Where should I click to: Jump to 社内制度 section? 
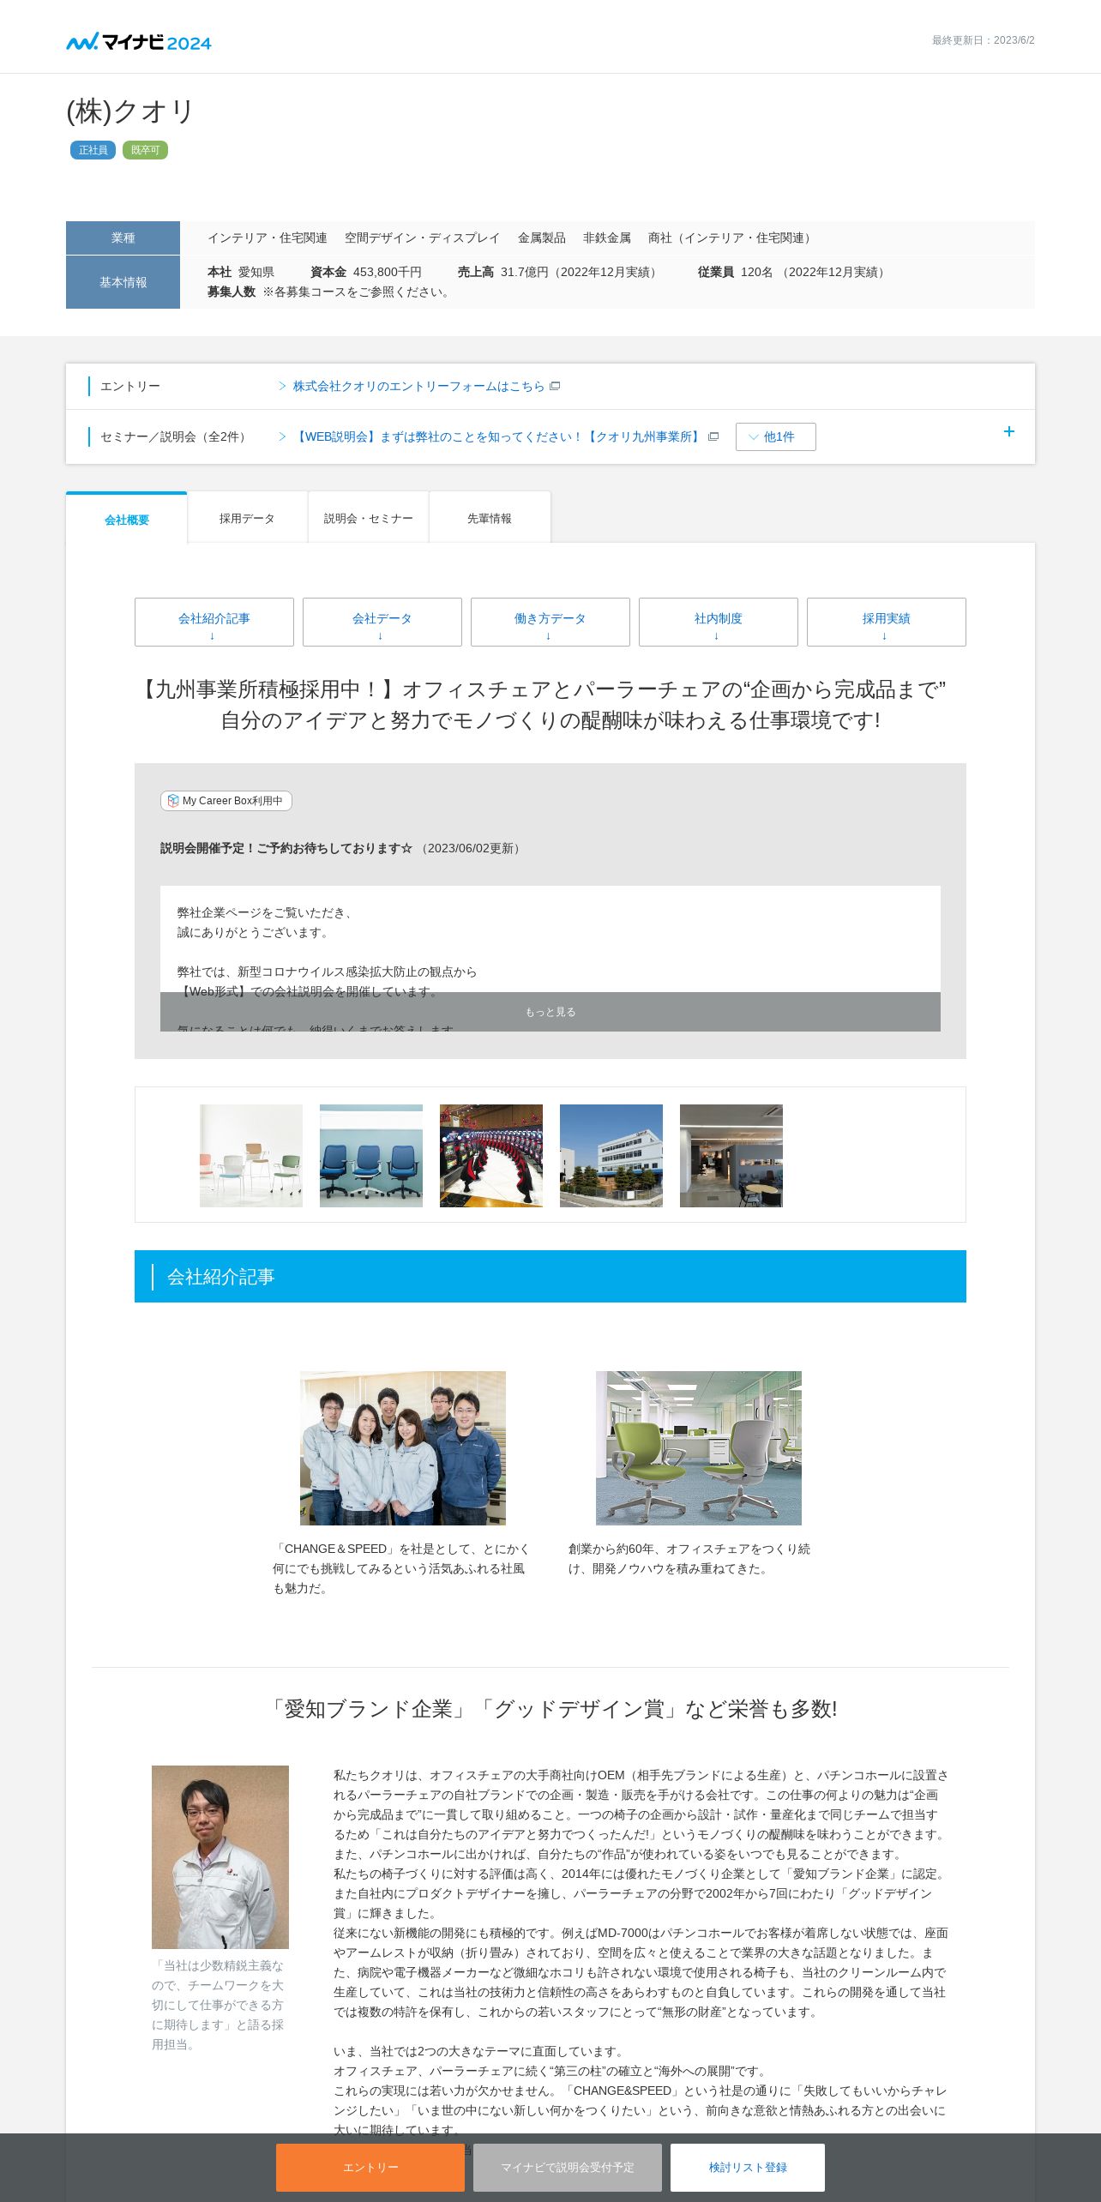(718, 622)
